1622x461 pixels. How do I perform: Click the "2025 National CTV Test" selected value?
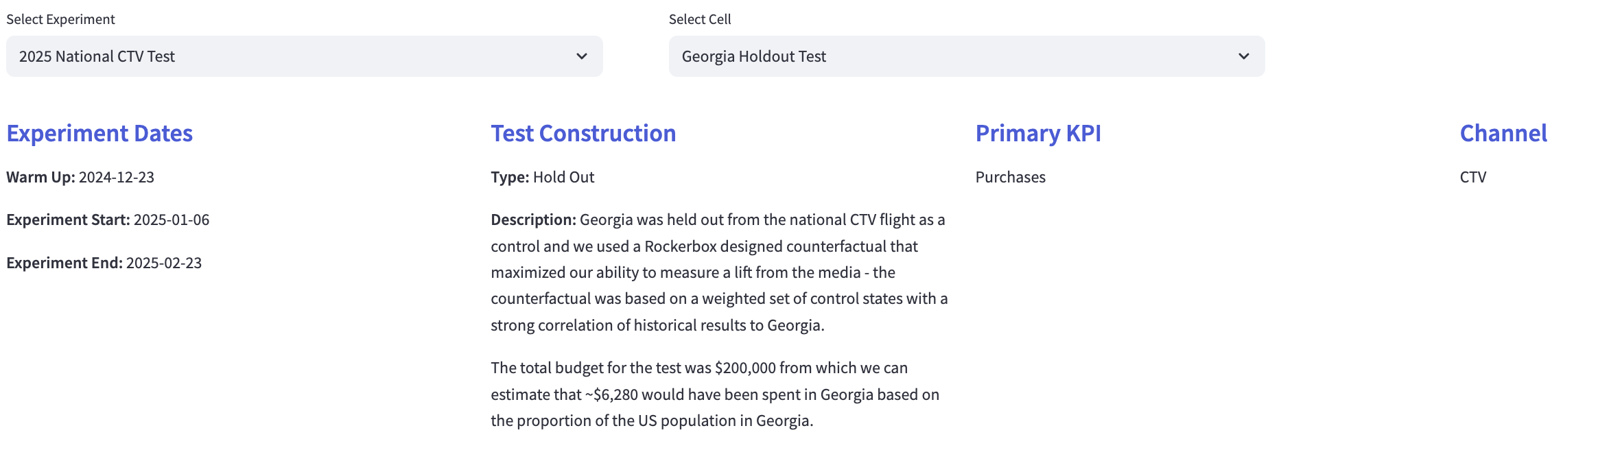(97, 56)
